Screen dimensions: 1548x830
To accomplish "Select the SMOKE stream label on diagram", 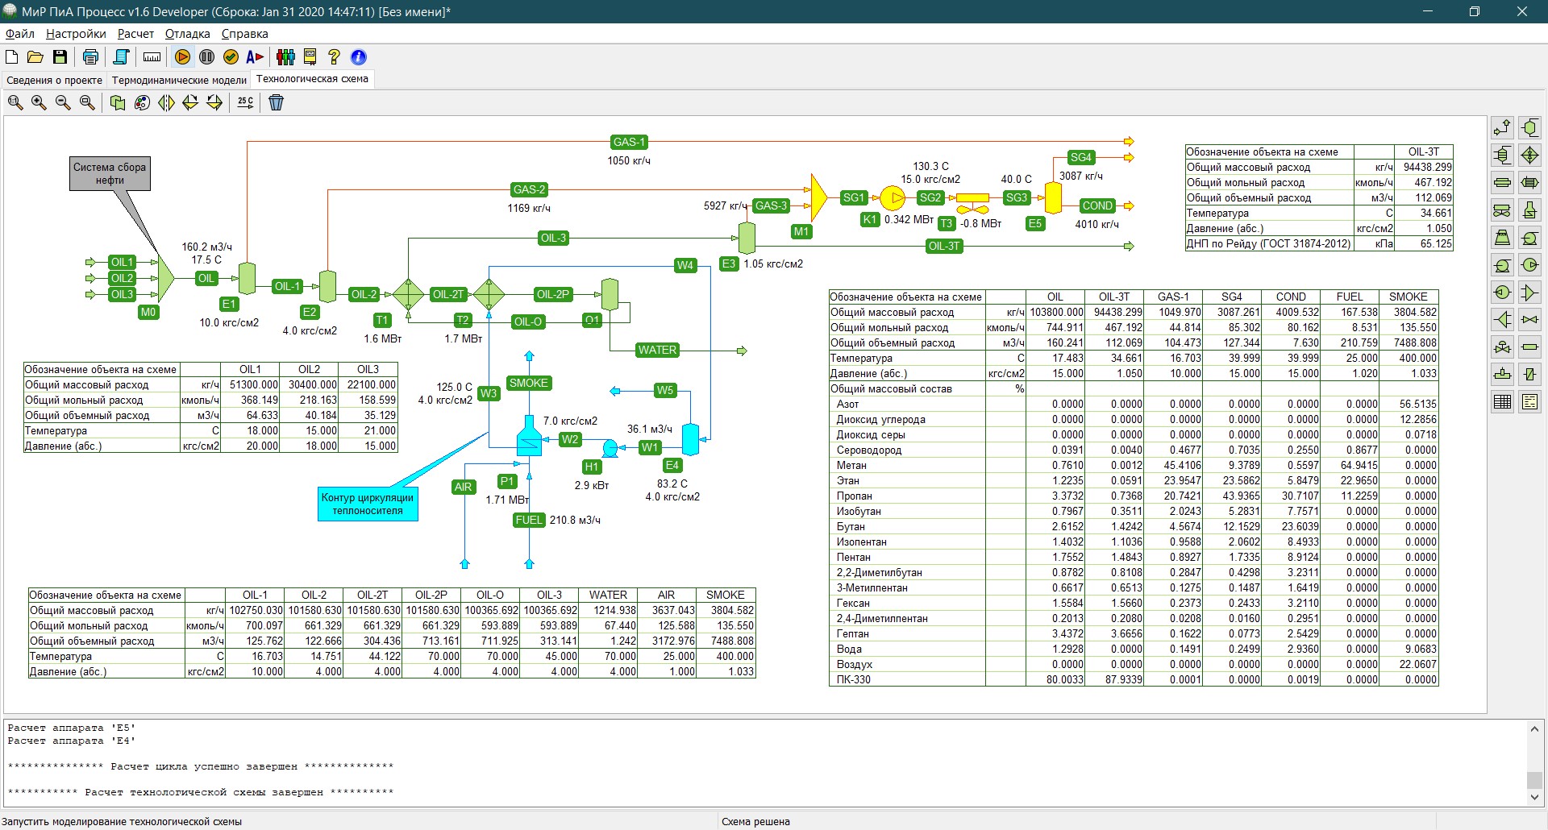I will (x=528, y=384).
